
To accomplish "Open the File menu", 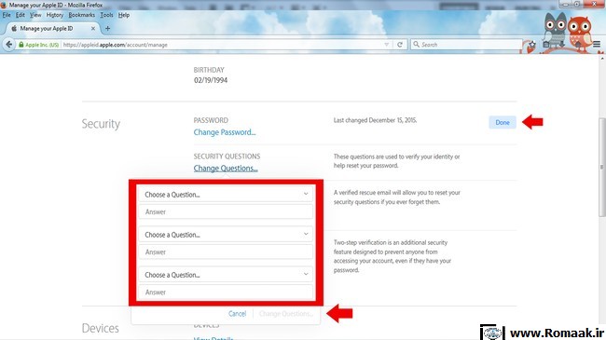I will click(x=7, y=15).
